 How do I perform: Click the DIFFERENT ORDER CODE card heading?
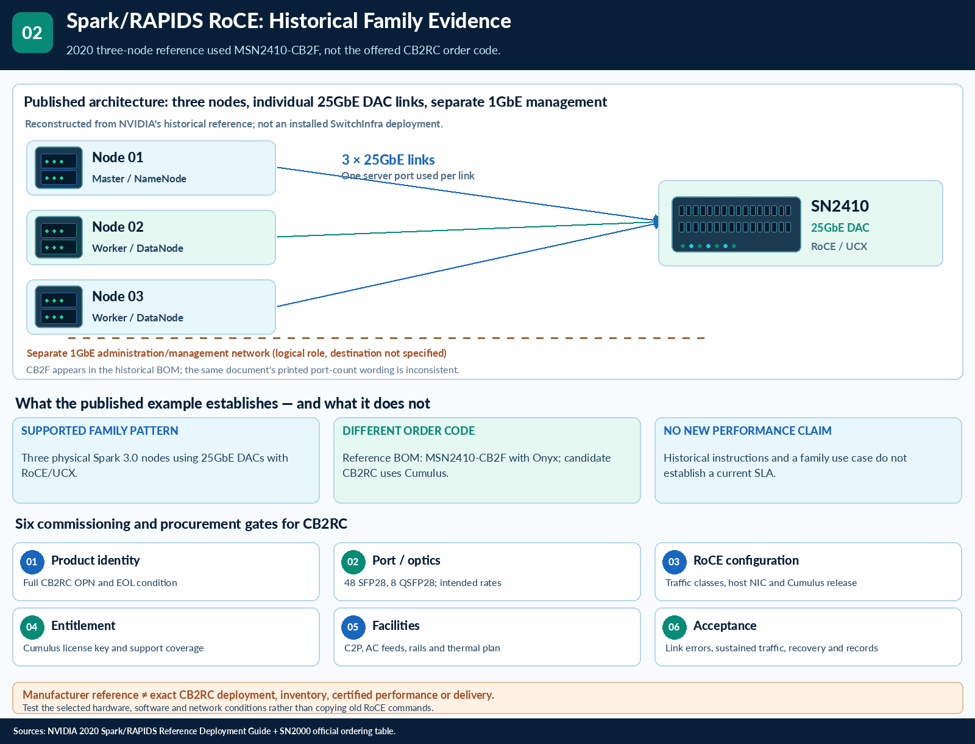tap(408, 431)
